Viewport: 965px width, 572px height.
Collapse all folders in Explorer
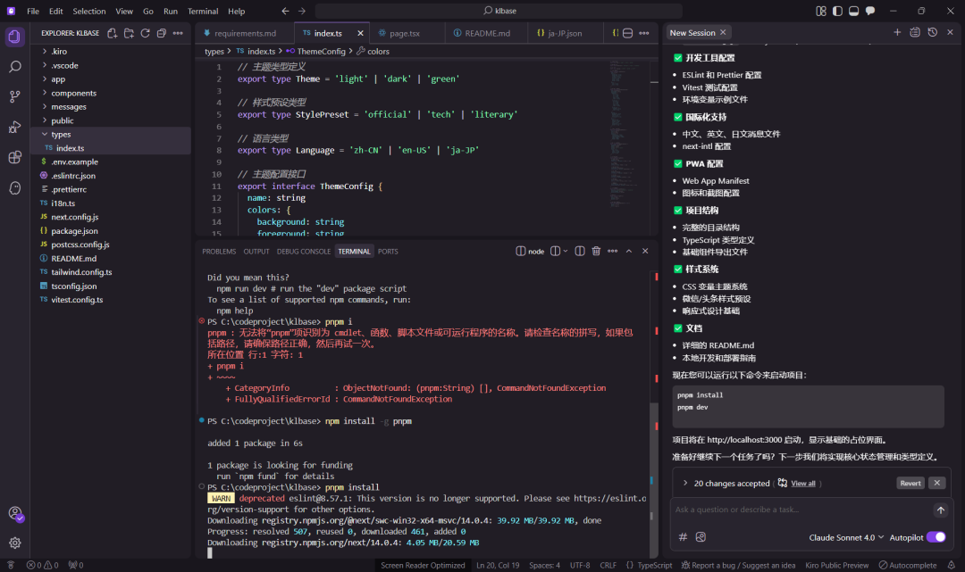point(161,32)
